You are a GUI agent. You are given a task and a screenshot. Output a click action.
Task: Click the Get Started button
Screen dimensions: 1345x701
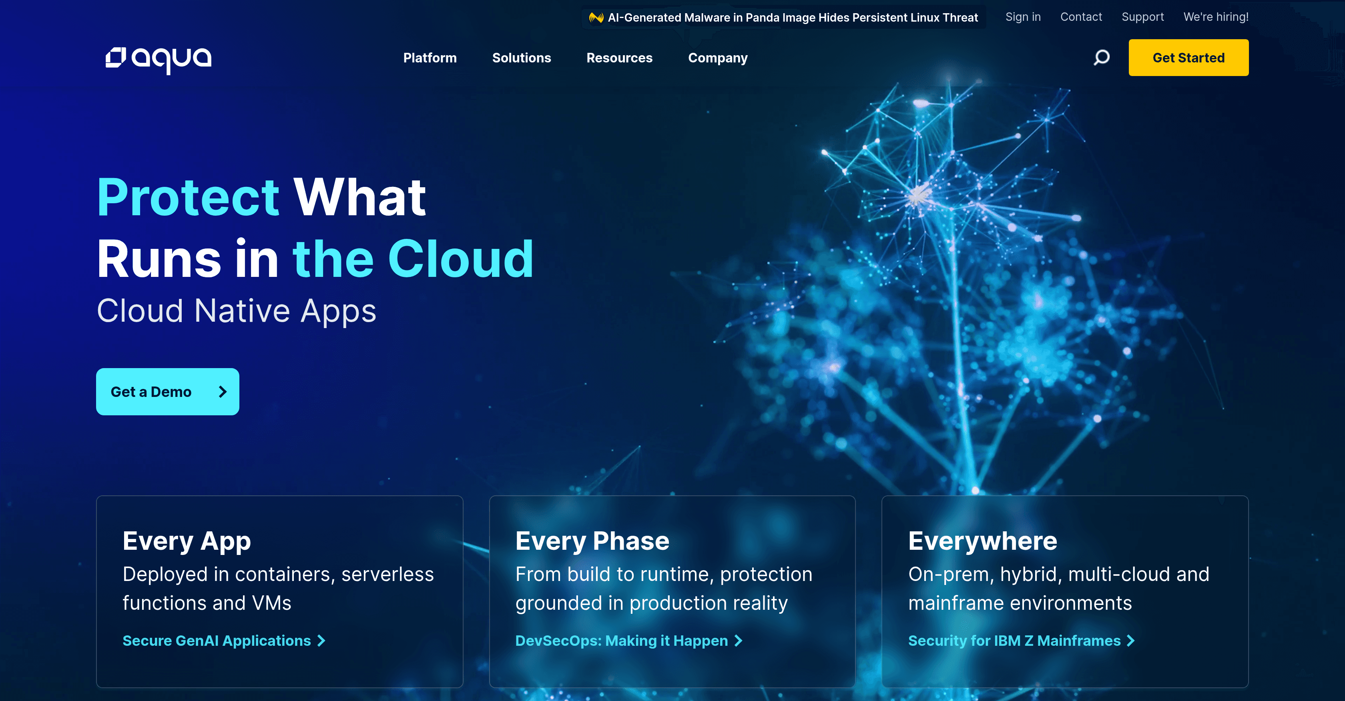(x=1188, y=57)
